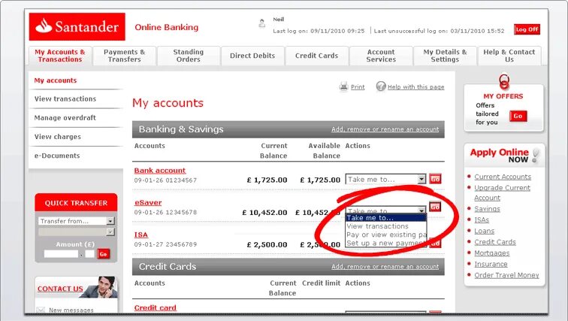Viewport: 568px width, 321px height.
Task: Open the My Offers hanger icon
Action: click(x=504, y=82)
